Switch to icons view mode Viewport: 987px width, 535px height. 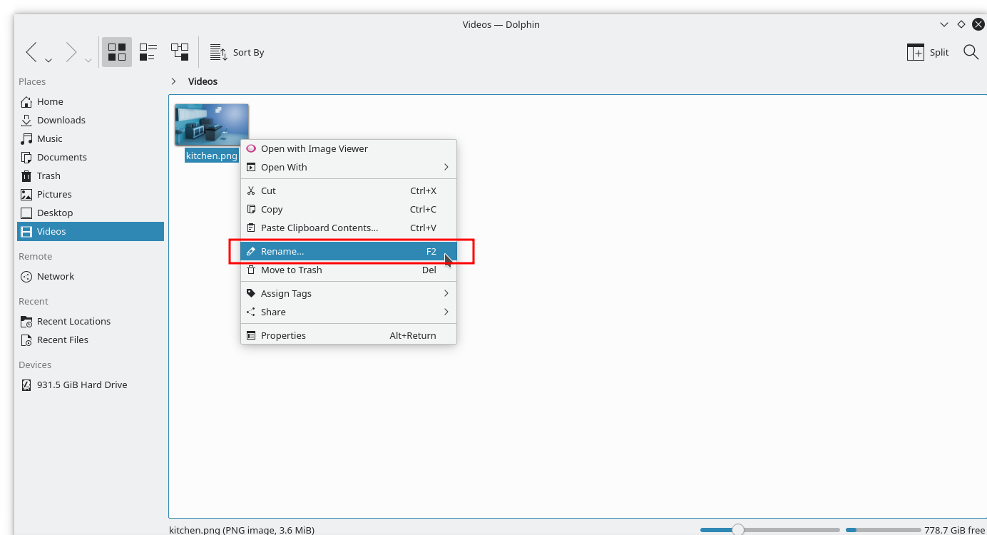[x=116, y=51]
